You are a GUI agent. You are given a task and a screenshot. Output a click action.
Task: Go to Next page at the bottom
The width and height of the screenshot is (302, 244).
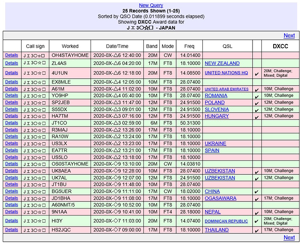coord(289,238)
